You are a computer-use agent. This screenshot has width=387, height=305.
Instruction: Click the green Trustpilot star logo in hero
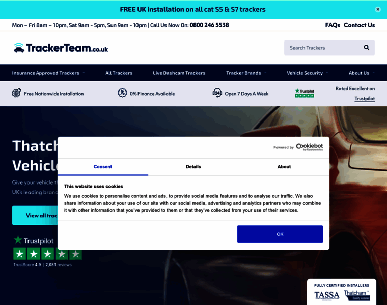pyautogui.click(x=18, y=240)
